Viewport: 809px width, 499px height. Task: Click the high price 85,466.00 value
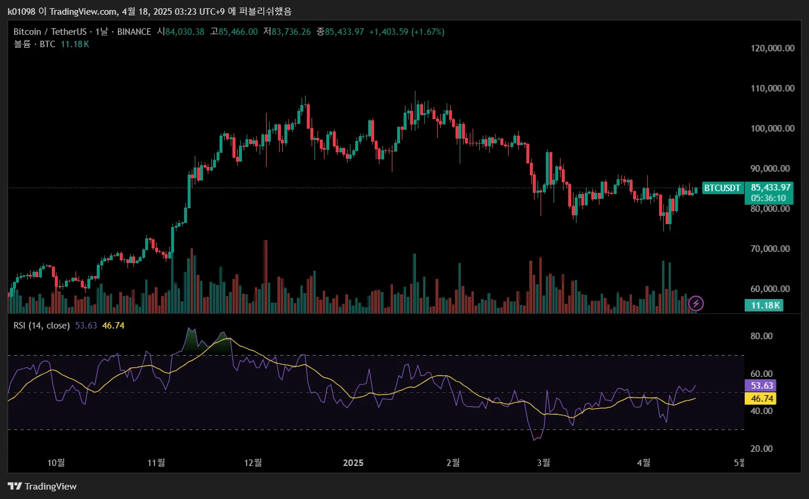[x=238, y=32]
